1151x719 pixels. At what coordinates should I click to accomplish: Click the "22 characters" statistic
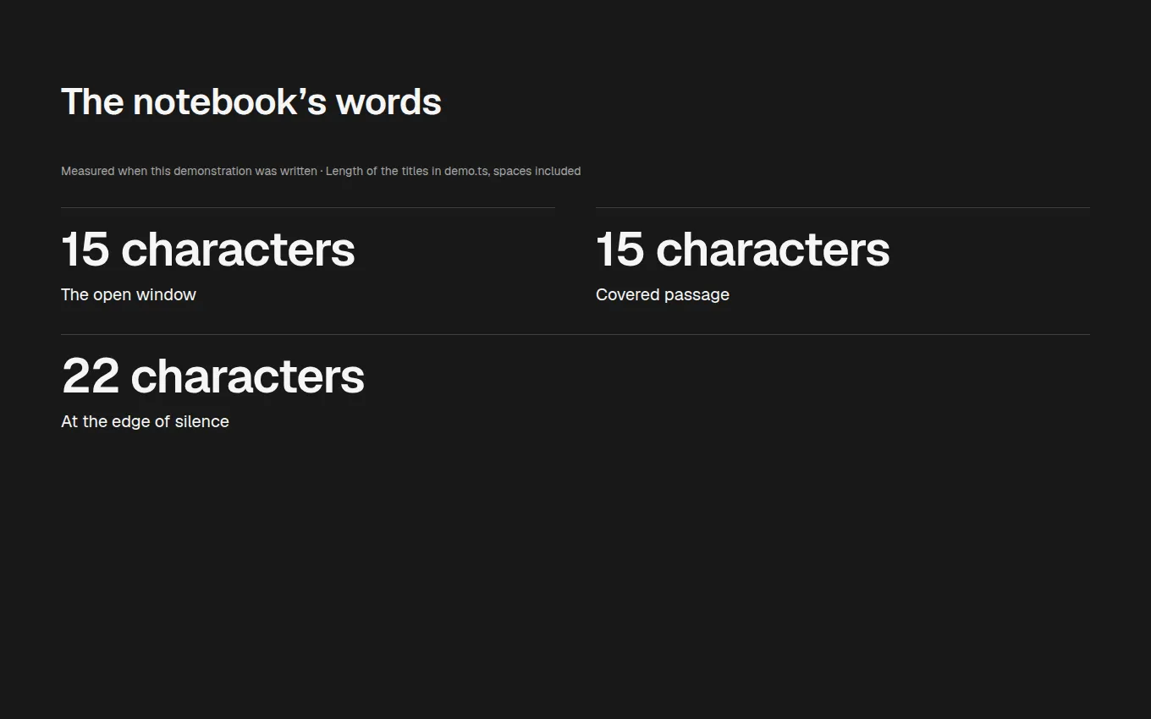(x=213, y=376)
